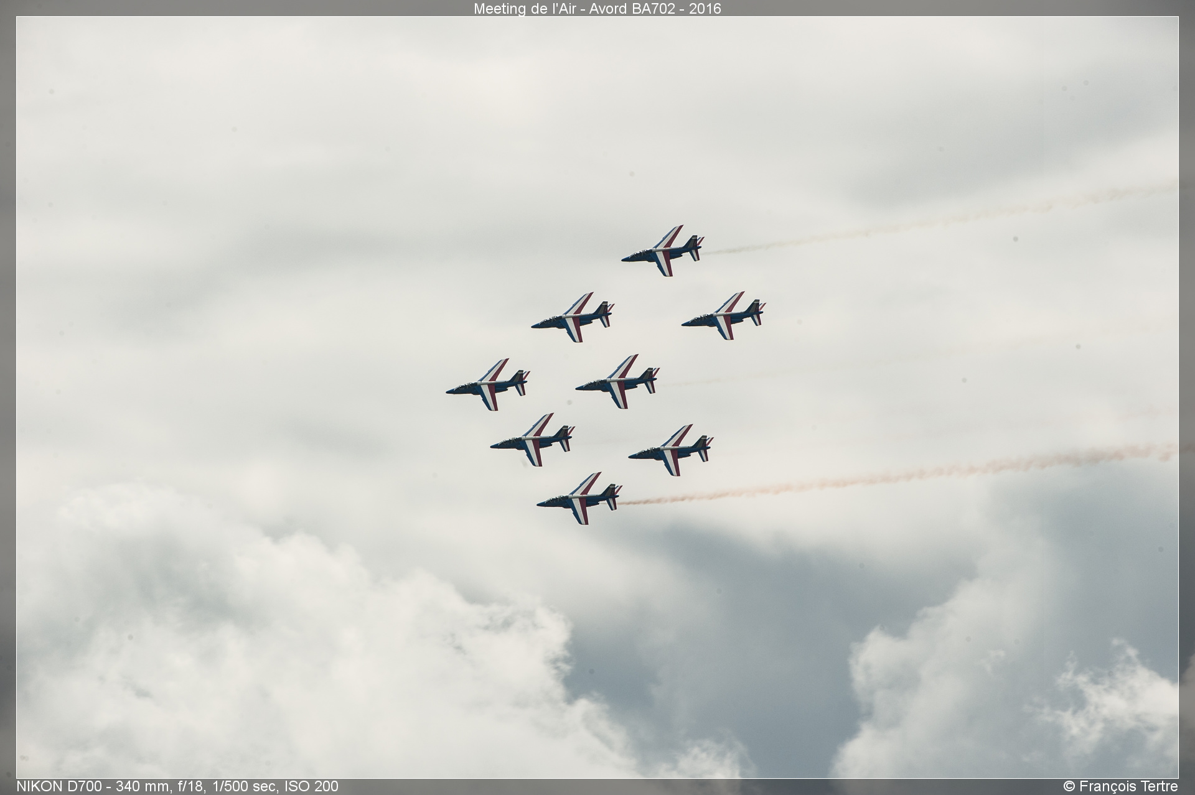Click the title 'Meeting de l'Air - Avord BA702 - 2016'
Viewport: 1195px width, 795px height.
point(597,8)
